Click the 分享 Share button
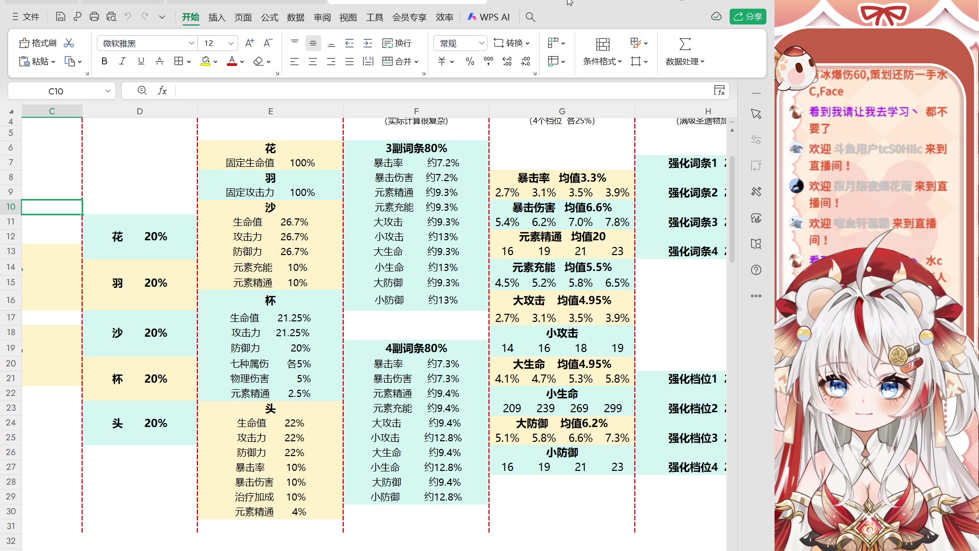The height and width of the screenshot is (551, 979). (x=748, y=17)
